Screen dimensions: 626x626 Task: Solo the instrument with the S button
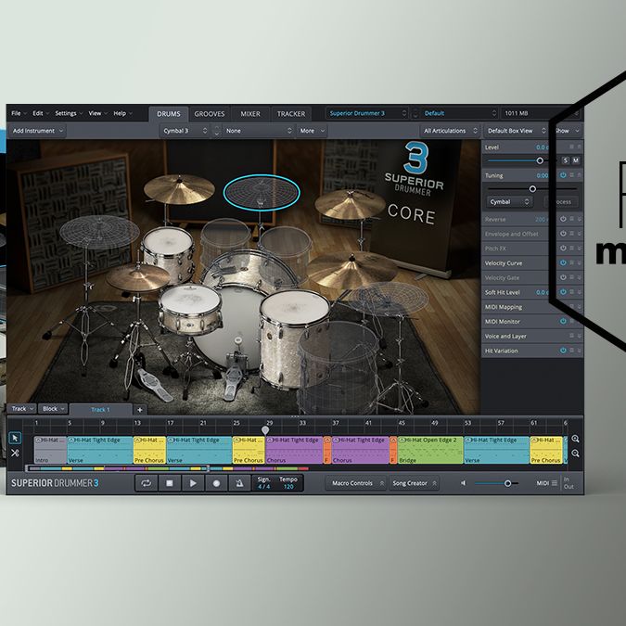click(x=566, y=160)
